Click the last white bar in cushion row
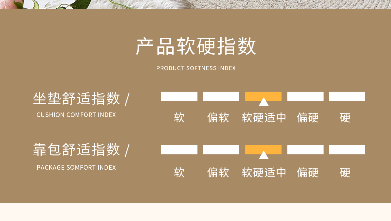Screen dimensions: 391x221 (347, 96)
